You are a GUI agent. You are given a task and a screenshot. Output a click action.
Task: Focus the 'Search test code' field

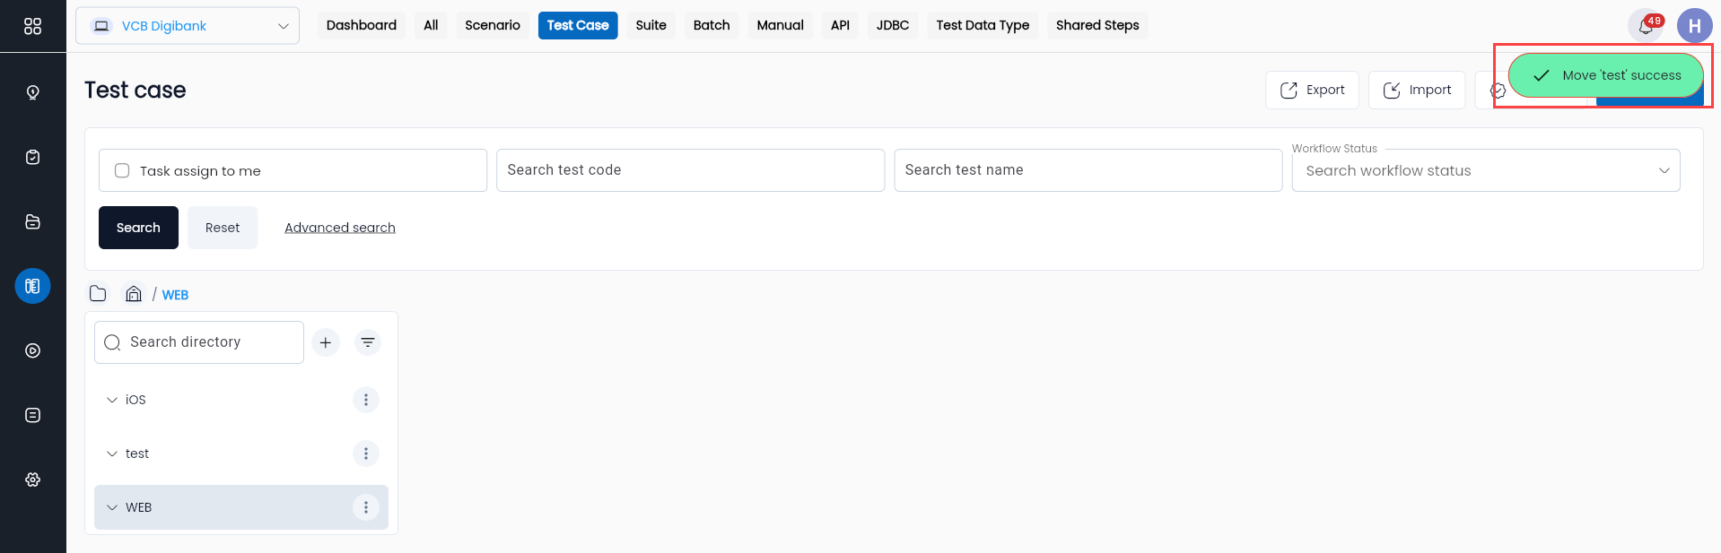pos(691,170)
